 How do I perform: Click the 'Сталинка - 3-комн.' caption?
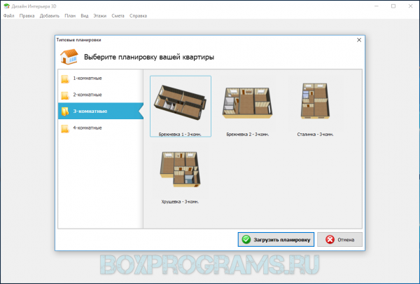(x=315, y=134)
